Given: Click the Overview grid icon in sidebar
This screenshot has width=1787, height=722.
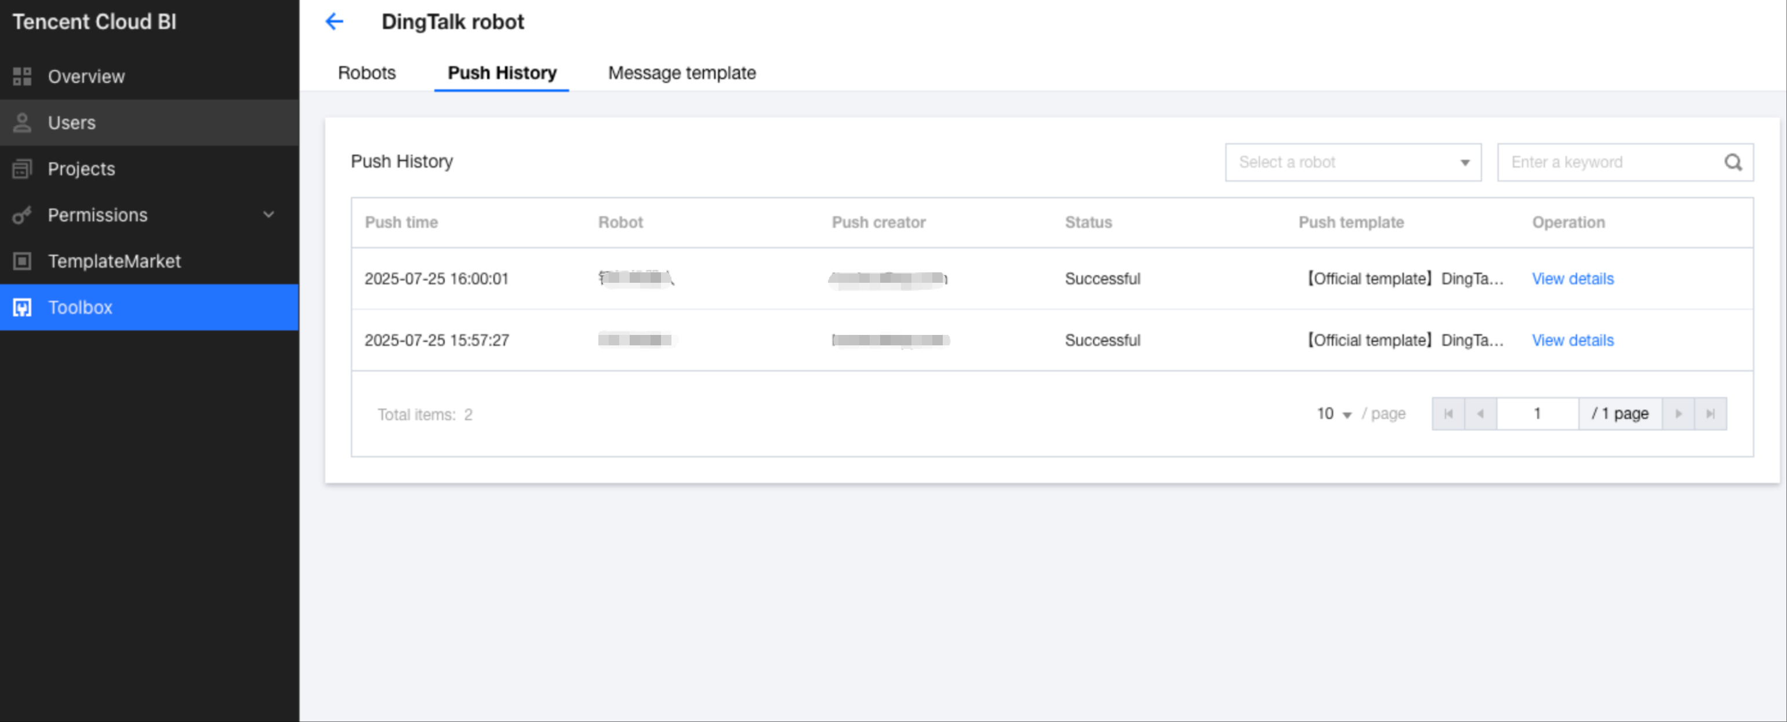Looking at the screenshot, I should coord(22,76).
